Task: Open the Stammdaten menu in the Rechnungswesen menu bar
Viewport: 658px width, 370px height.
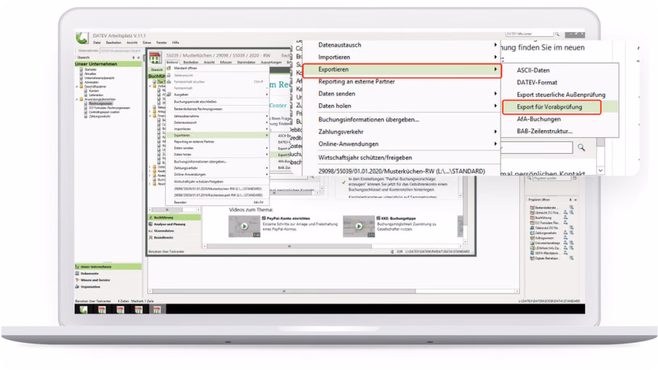Action: (246, 62)
